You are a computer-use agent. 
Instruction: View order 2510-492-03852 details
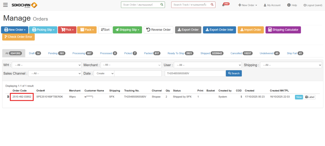tap(299, 97)
